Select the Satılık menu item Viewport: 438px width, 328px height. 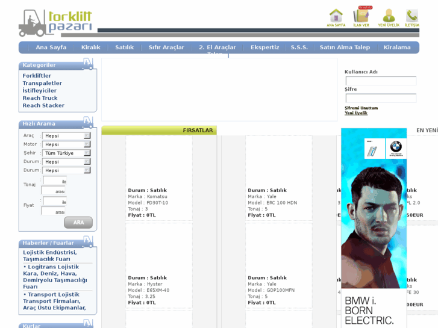125,47
